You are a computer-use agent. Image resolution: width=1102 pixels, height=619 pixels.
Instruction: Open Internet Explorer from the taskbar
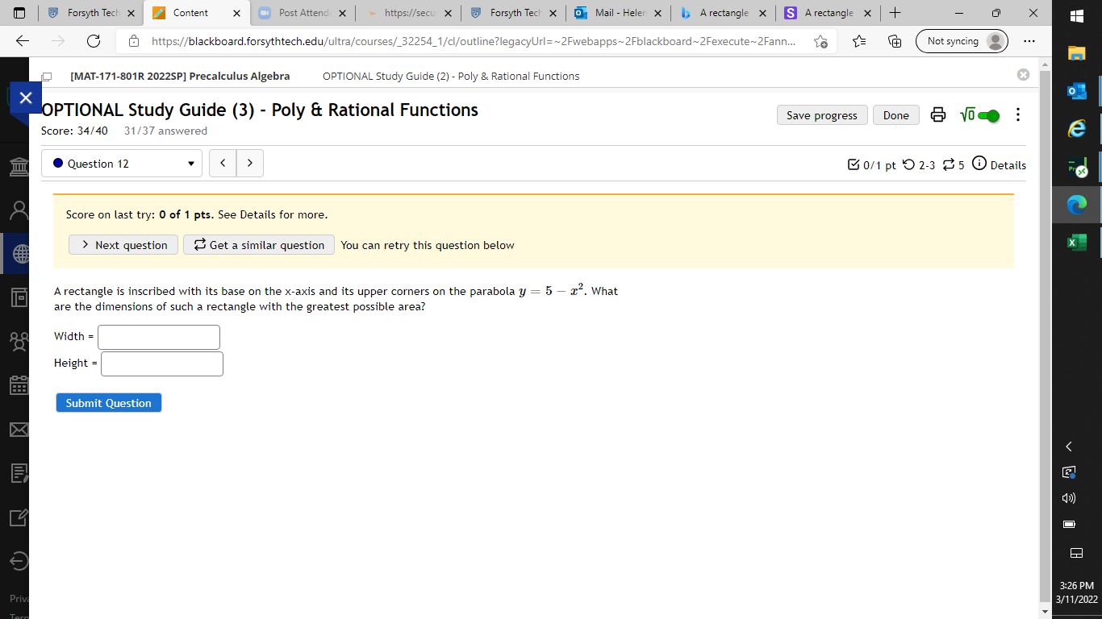[x=1077, y=128]
